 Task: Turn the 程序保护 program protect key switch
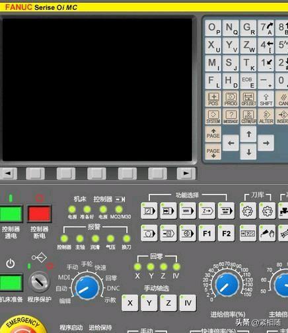click(x=39, y=282)
